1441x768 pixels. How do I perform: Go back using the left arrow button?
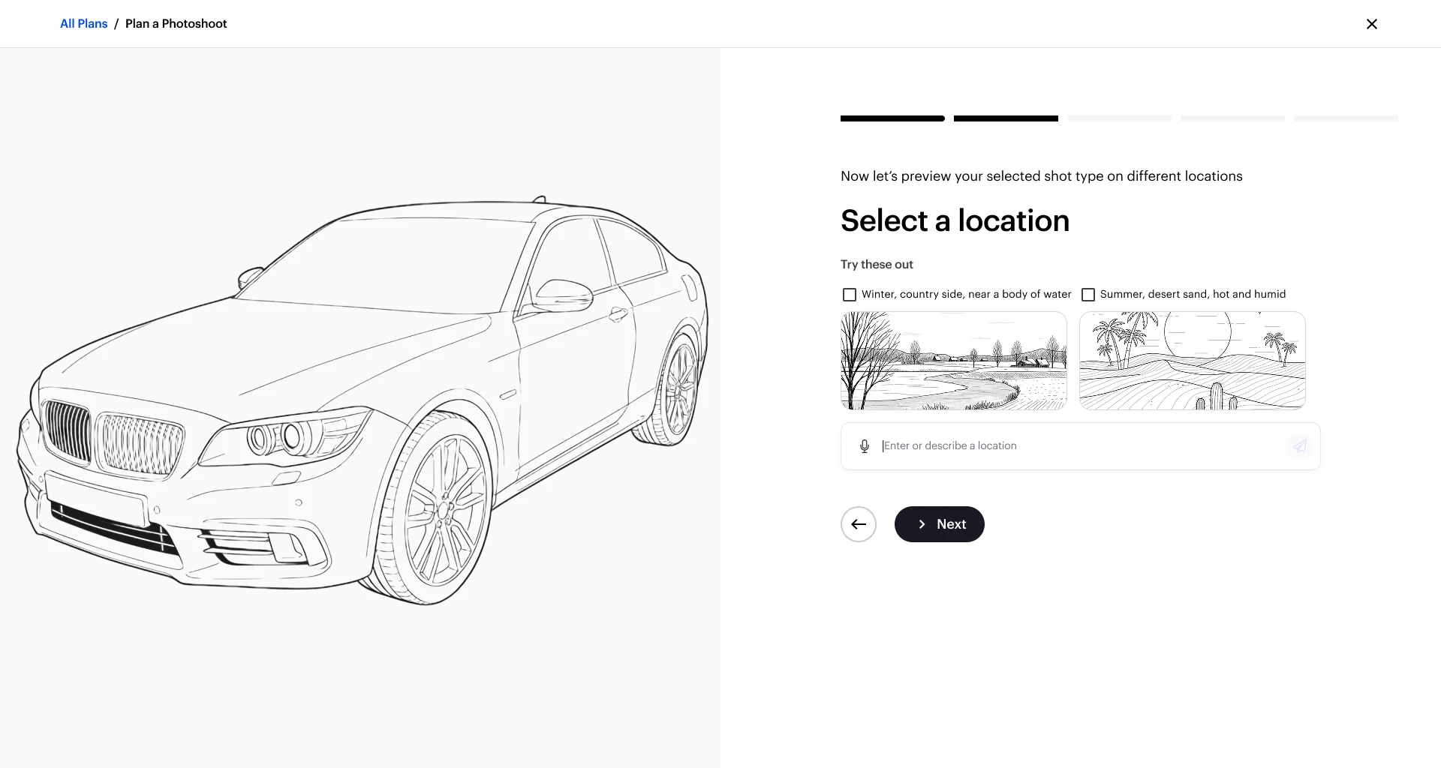859,524
